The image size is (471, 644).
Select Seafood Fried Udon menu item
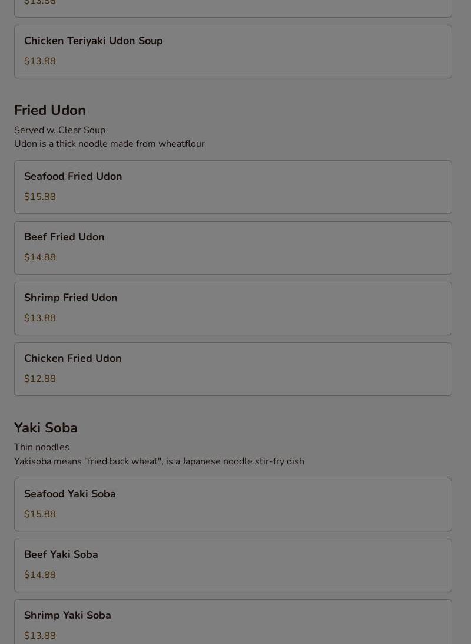coord(73,177)
